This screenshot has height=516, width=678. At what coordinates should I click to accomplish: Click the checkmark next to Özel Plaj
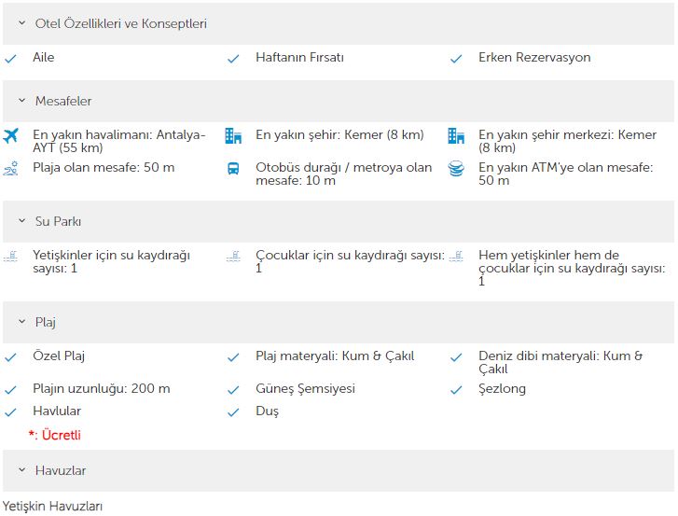[x=10, y=357]
